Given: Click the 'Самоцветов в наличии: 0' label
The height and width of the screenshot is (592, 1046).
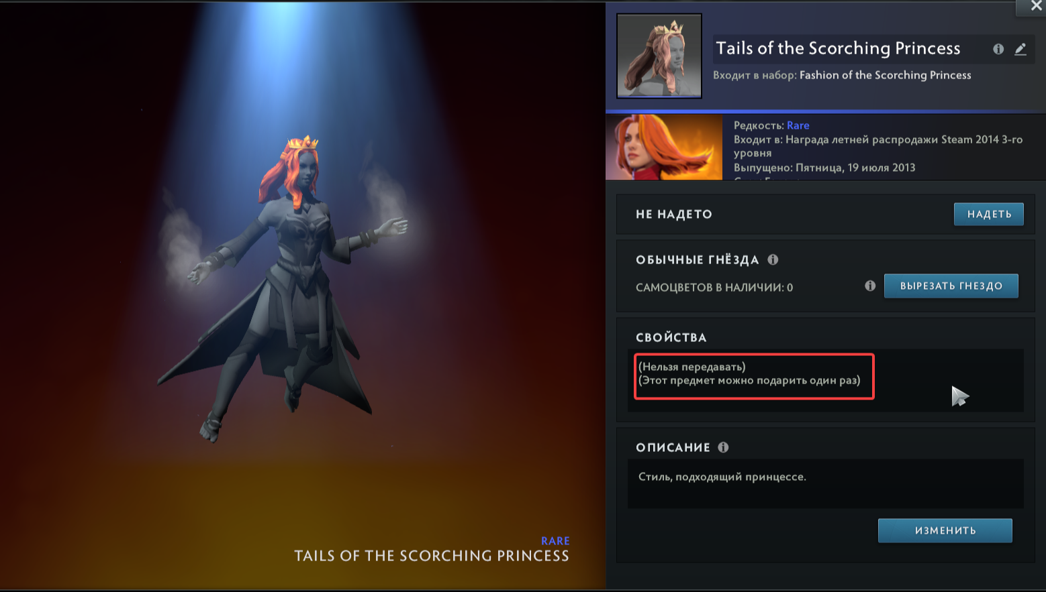Looking at the screenshot, I should pyautogui.click(x=714, y=288).
